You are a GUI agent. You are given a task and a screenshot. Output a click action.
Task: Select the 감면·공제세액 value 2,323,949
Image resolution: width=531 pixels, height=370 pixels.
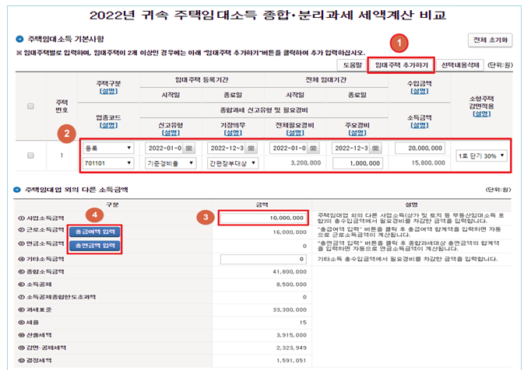tap(291, 348)
